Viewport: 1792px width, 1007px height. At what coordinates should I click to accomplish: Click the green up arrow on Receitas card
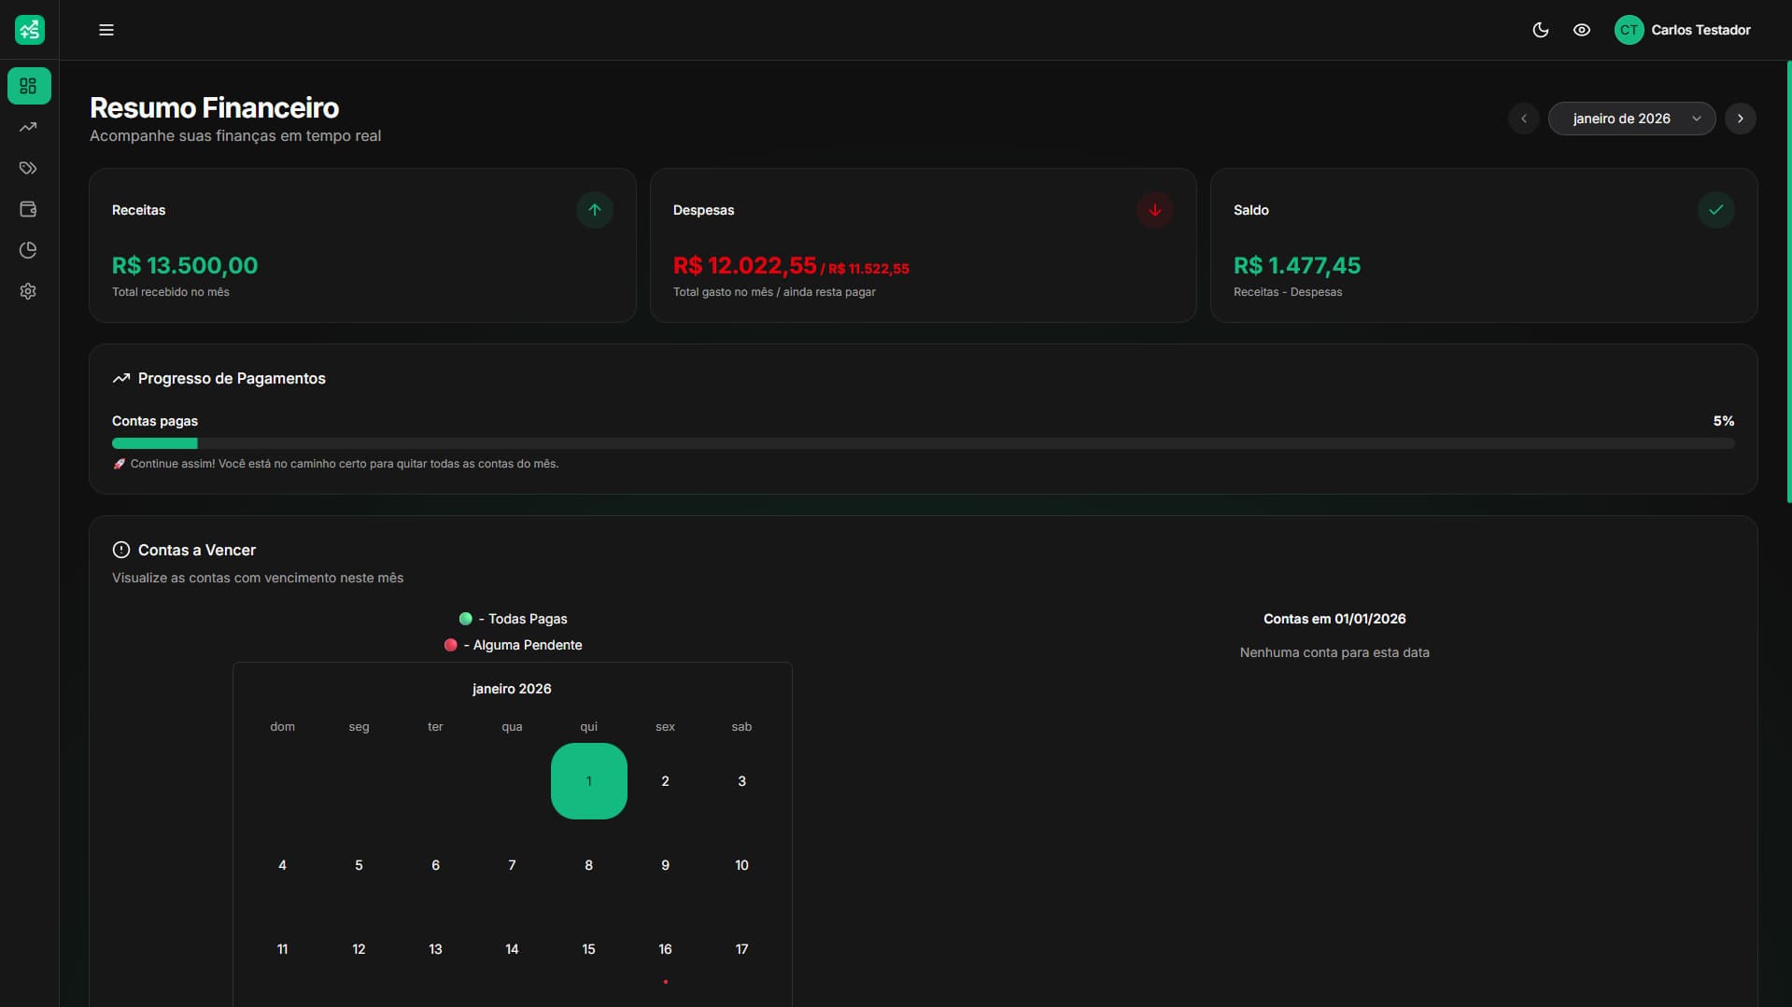pyautogui.click(x=595, y=209)
